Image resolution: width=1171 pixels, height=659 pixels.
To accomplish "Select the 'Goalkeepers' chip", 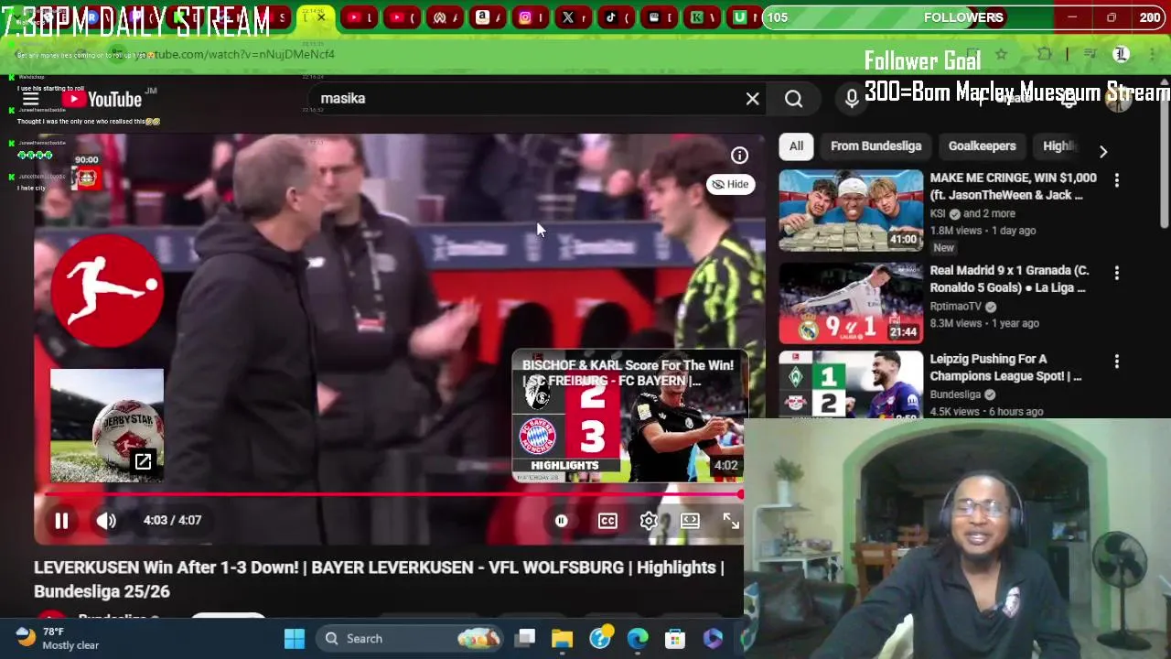I will point(982,146).
